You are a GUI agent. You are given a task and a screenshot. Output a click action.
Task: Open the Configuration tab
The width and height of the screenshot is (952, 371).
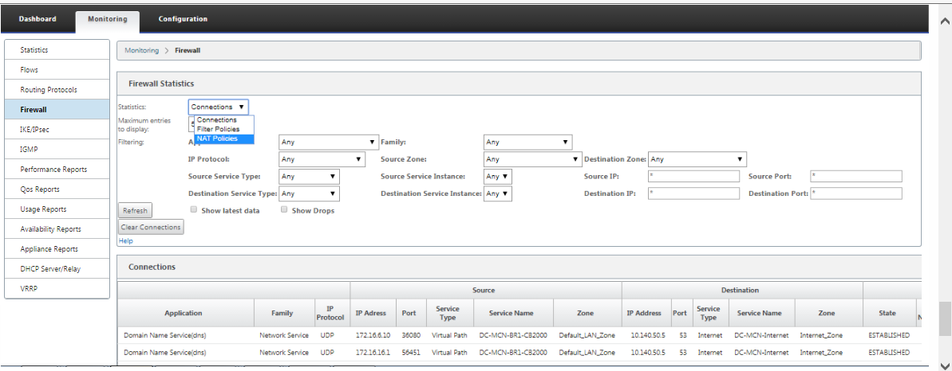click(183, 19)
